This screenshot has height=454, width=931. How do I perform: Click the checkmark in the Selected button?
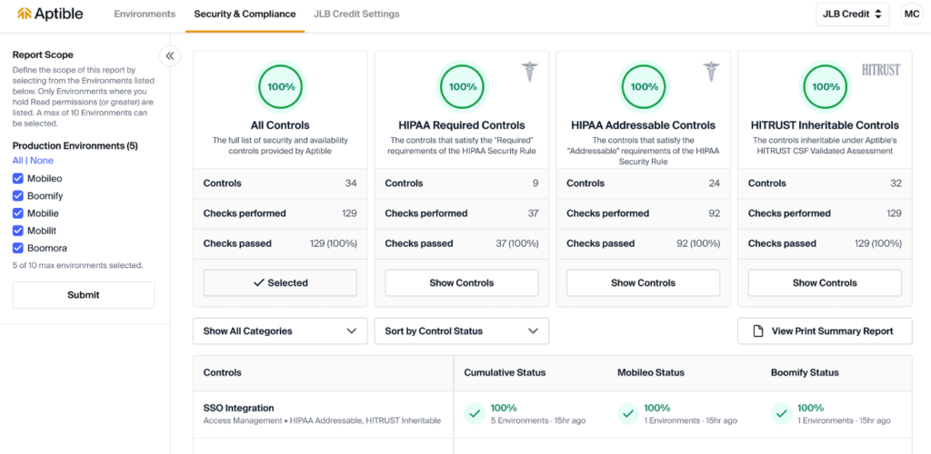pyautogui.click(x=258, y=282)
